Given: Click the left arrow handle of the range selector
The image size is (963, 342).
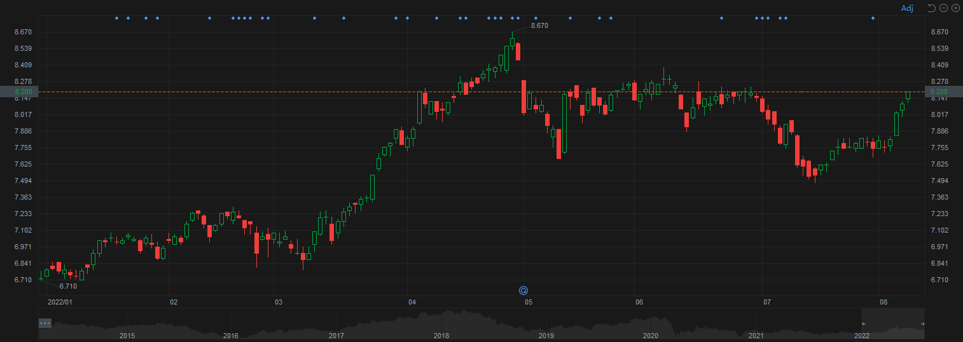Looking at the screenshot, I should coord(863,324).
